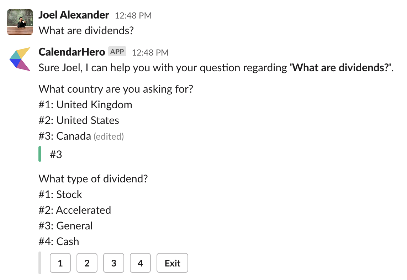Click the Exit button
This screenshot has height=280, width=407.
point(172,263)
